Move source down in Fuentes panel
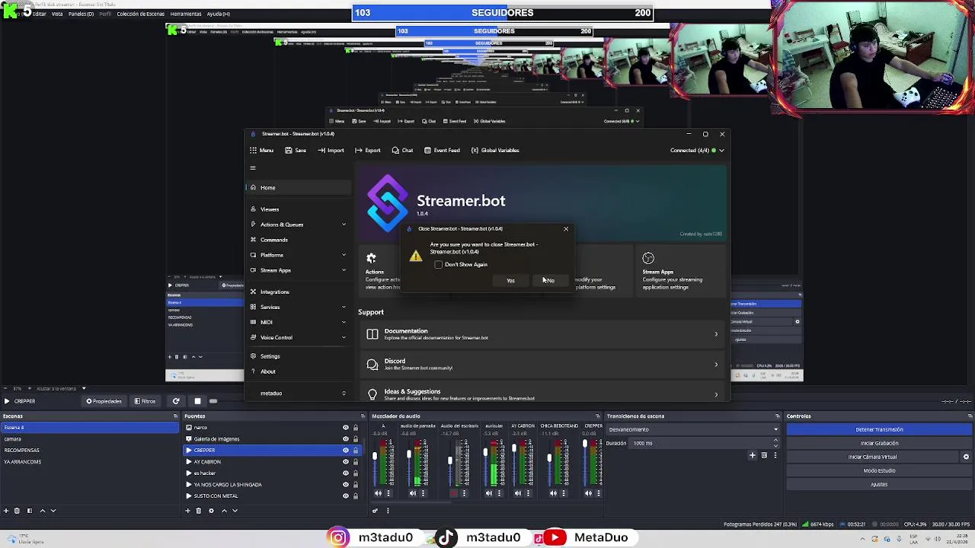The image size is (975, 548). (235, 511)
